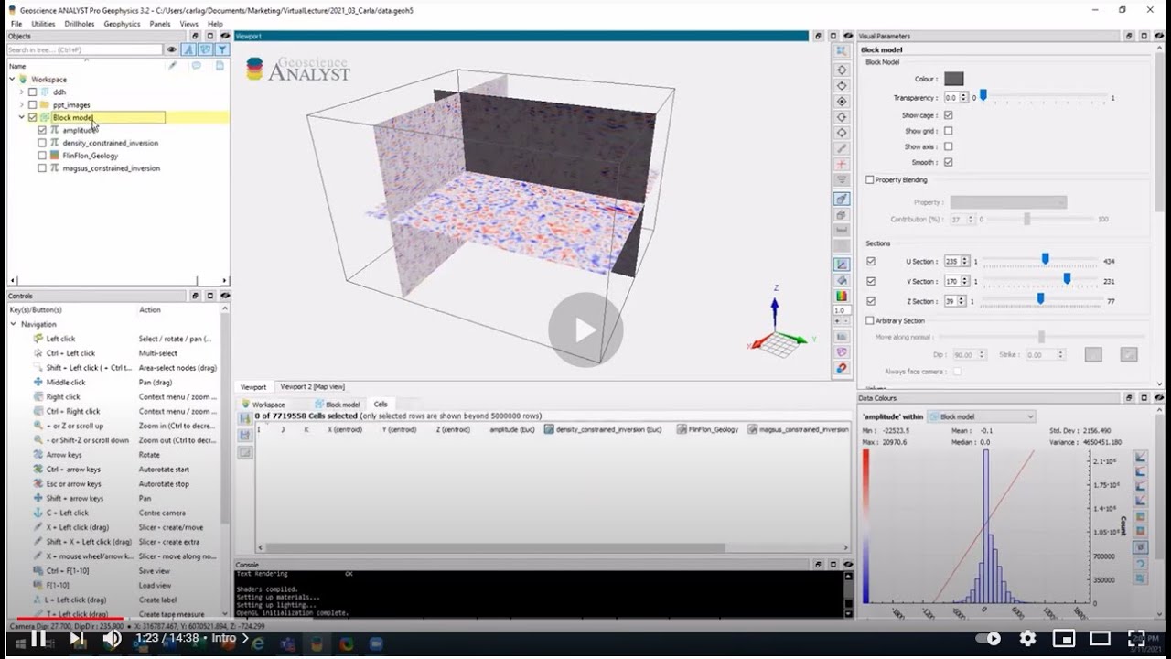This screenshot has width=1171, height=659.
Task: Uncheck the Block model visibility checkbox
Action: click(32, 118)
